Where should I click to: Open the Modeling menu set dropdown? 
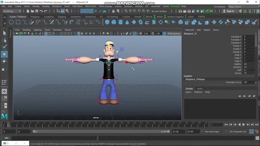tap(12, 11)
